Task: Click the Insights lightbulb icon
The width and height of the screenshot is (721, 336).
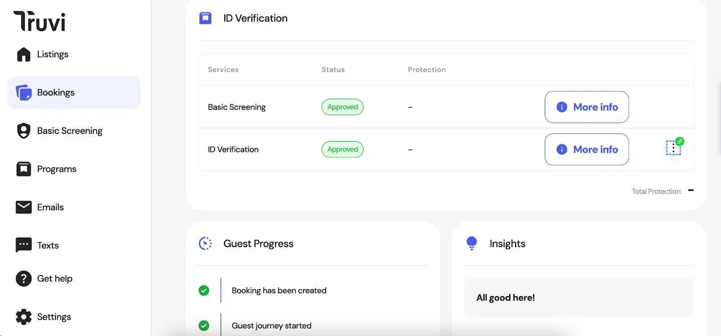Action: tap(472, 244)
